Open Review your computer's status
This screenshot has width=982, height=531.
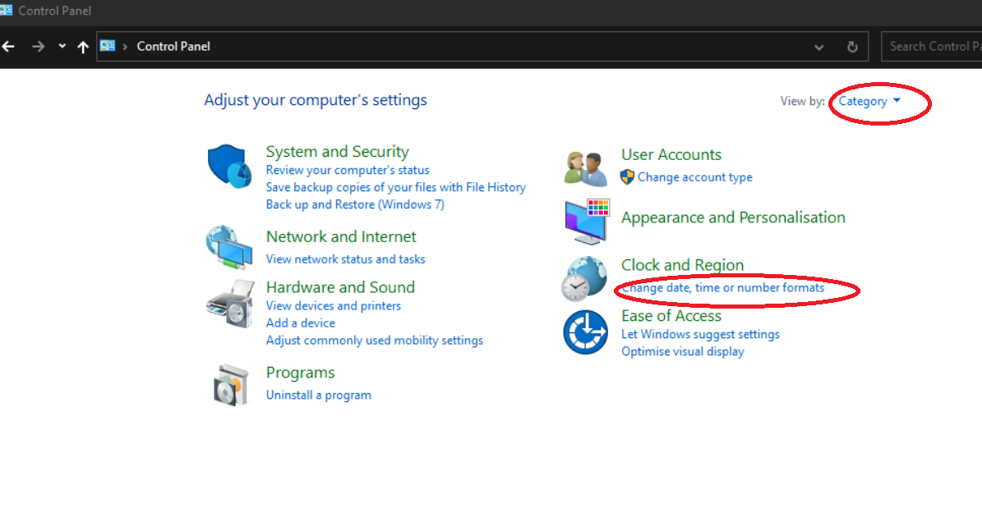click(x=348, y=170)
